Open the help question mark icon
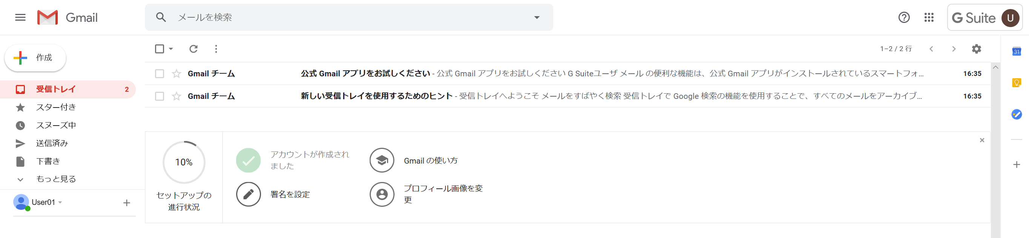This screenshot has height=238, width=1029. pyautogui.click(x=903, y=18)
